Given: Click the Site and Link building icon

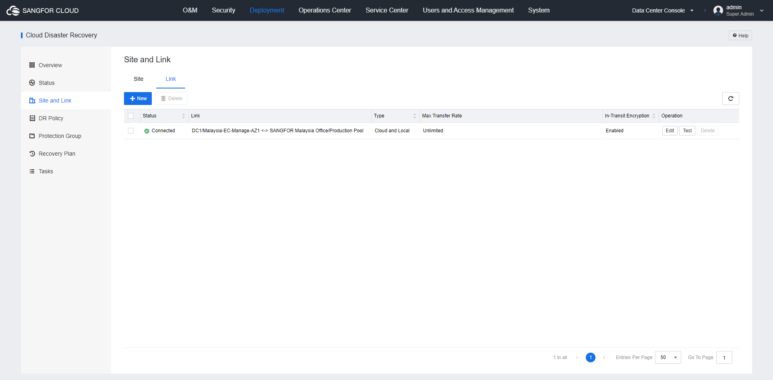Looking at the screenshot, I should (x=32, y=101).
